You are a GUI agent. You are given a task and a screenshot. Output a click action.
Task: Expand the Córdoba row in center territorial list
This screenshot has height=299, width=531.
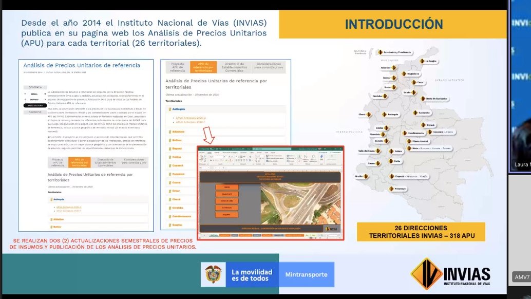click(x=181, y=208)
